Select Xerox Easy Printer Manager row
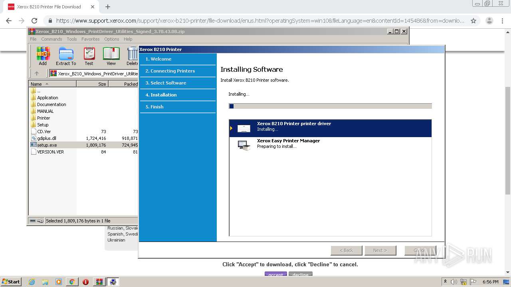Screen dimensions: 511x287 click(x=331, y=145)
